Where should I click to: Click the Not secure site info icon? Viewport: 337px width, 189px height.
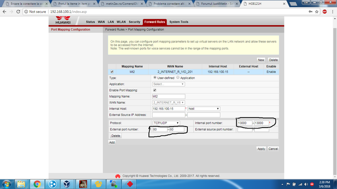pos(26,12)
